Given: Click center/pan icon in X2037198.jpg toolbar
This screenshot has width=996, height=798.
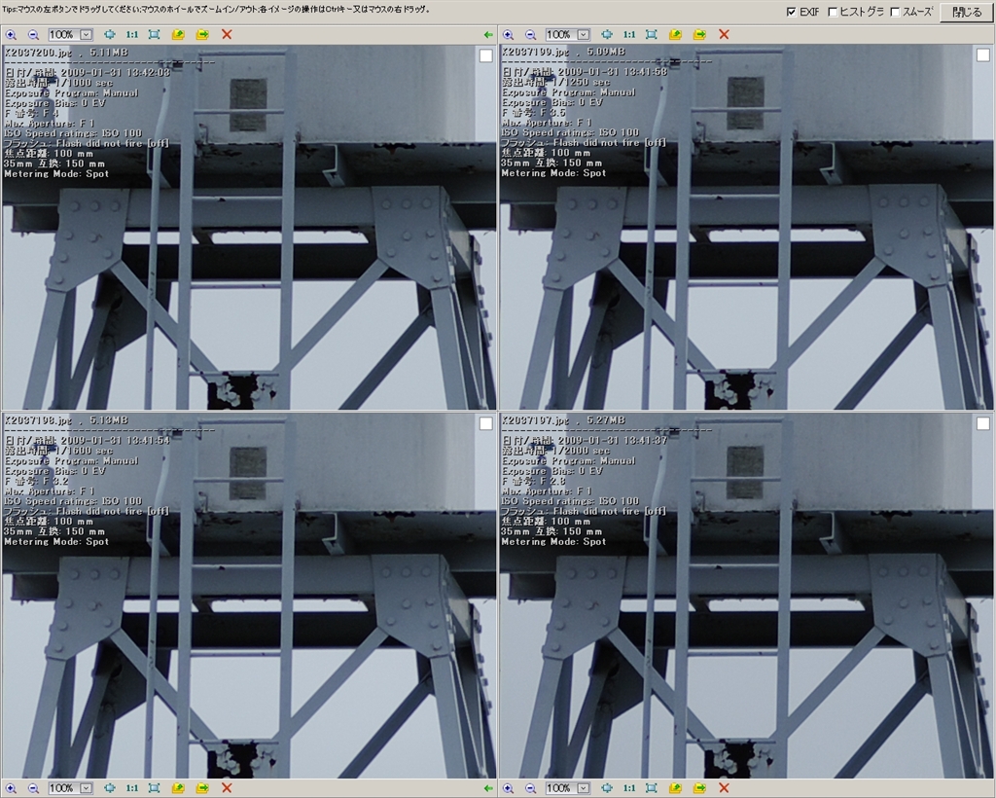Looking at the screenshot, I should click(109, 788).
